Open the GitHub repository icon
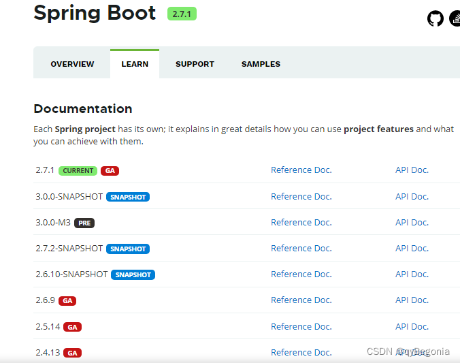Image resolution: width=460 pixels, height=363 pixels. [x=436, y=18]
